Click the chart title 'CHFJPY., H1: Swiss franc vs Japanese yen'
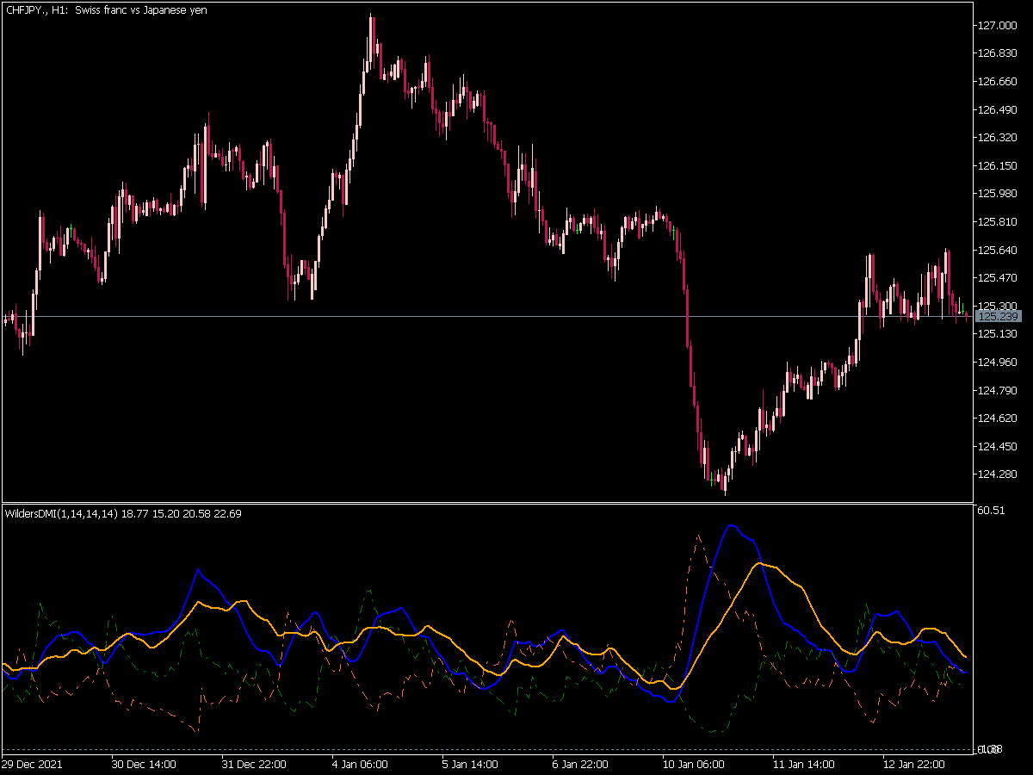 [105, 9]
